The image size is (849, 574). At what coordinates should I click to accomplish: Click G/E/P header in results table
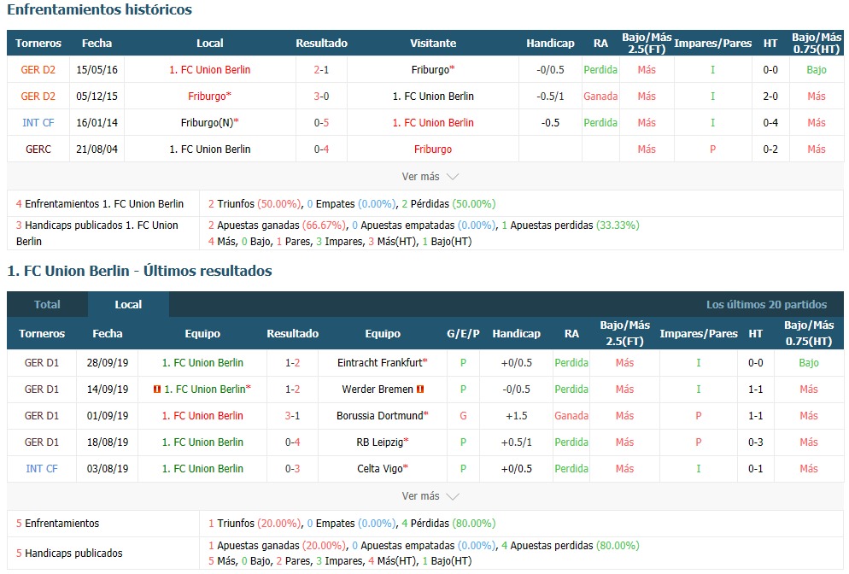[x=463, y=334]
